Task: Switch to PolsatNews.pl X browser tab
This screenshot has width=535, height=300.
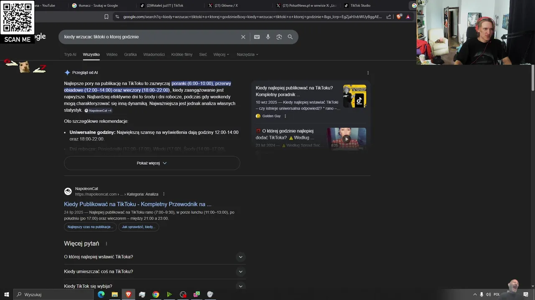Action: pos(306,5)
